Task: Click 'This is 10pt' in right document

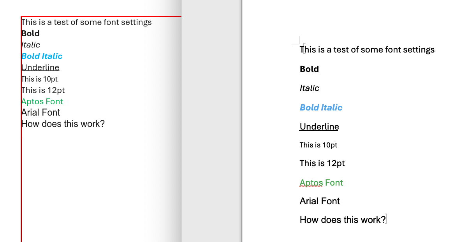Action: (x=318, y=145)
